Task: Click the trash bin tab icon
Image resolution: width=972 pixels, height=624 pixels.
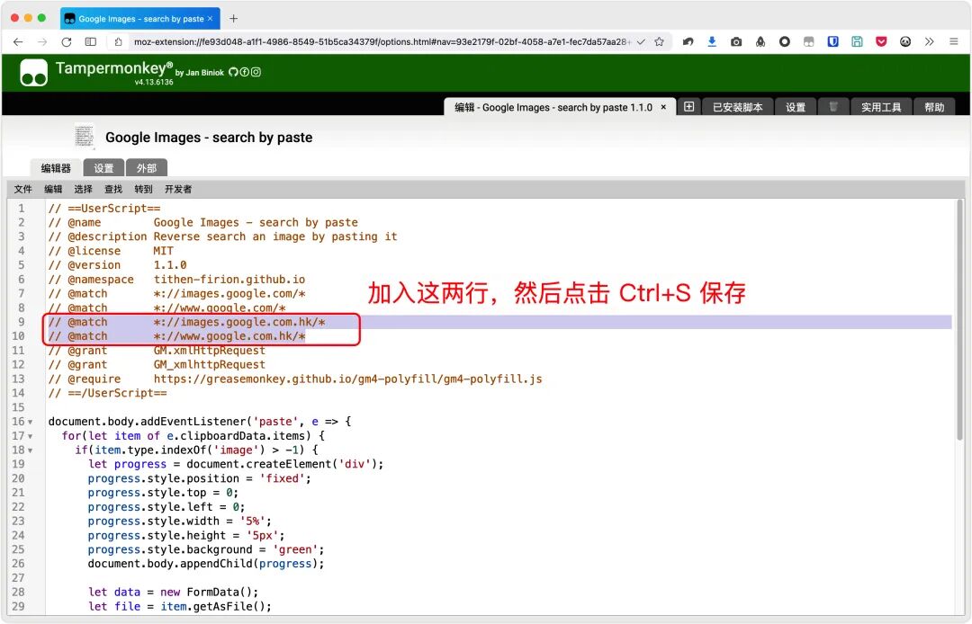Action: coord(833,107)
